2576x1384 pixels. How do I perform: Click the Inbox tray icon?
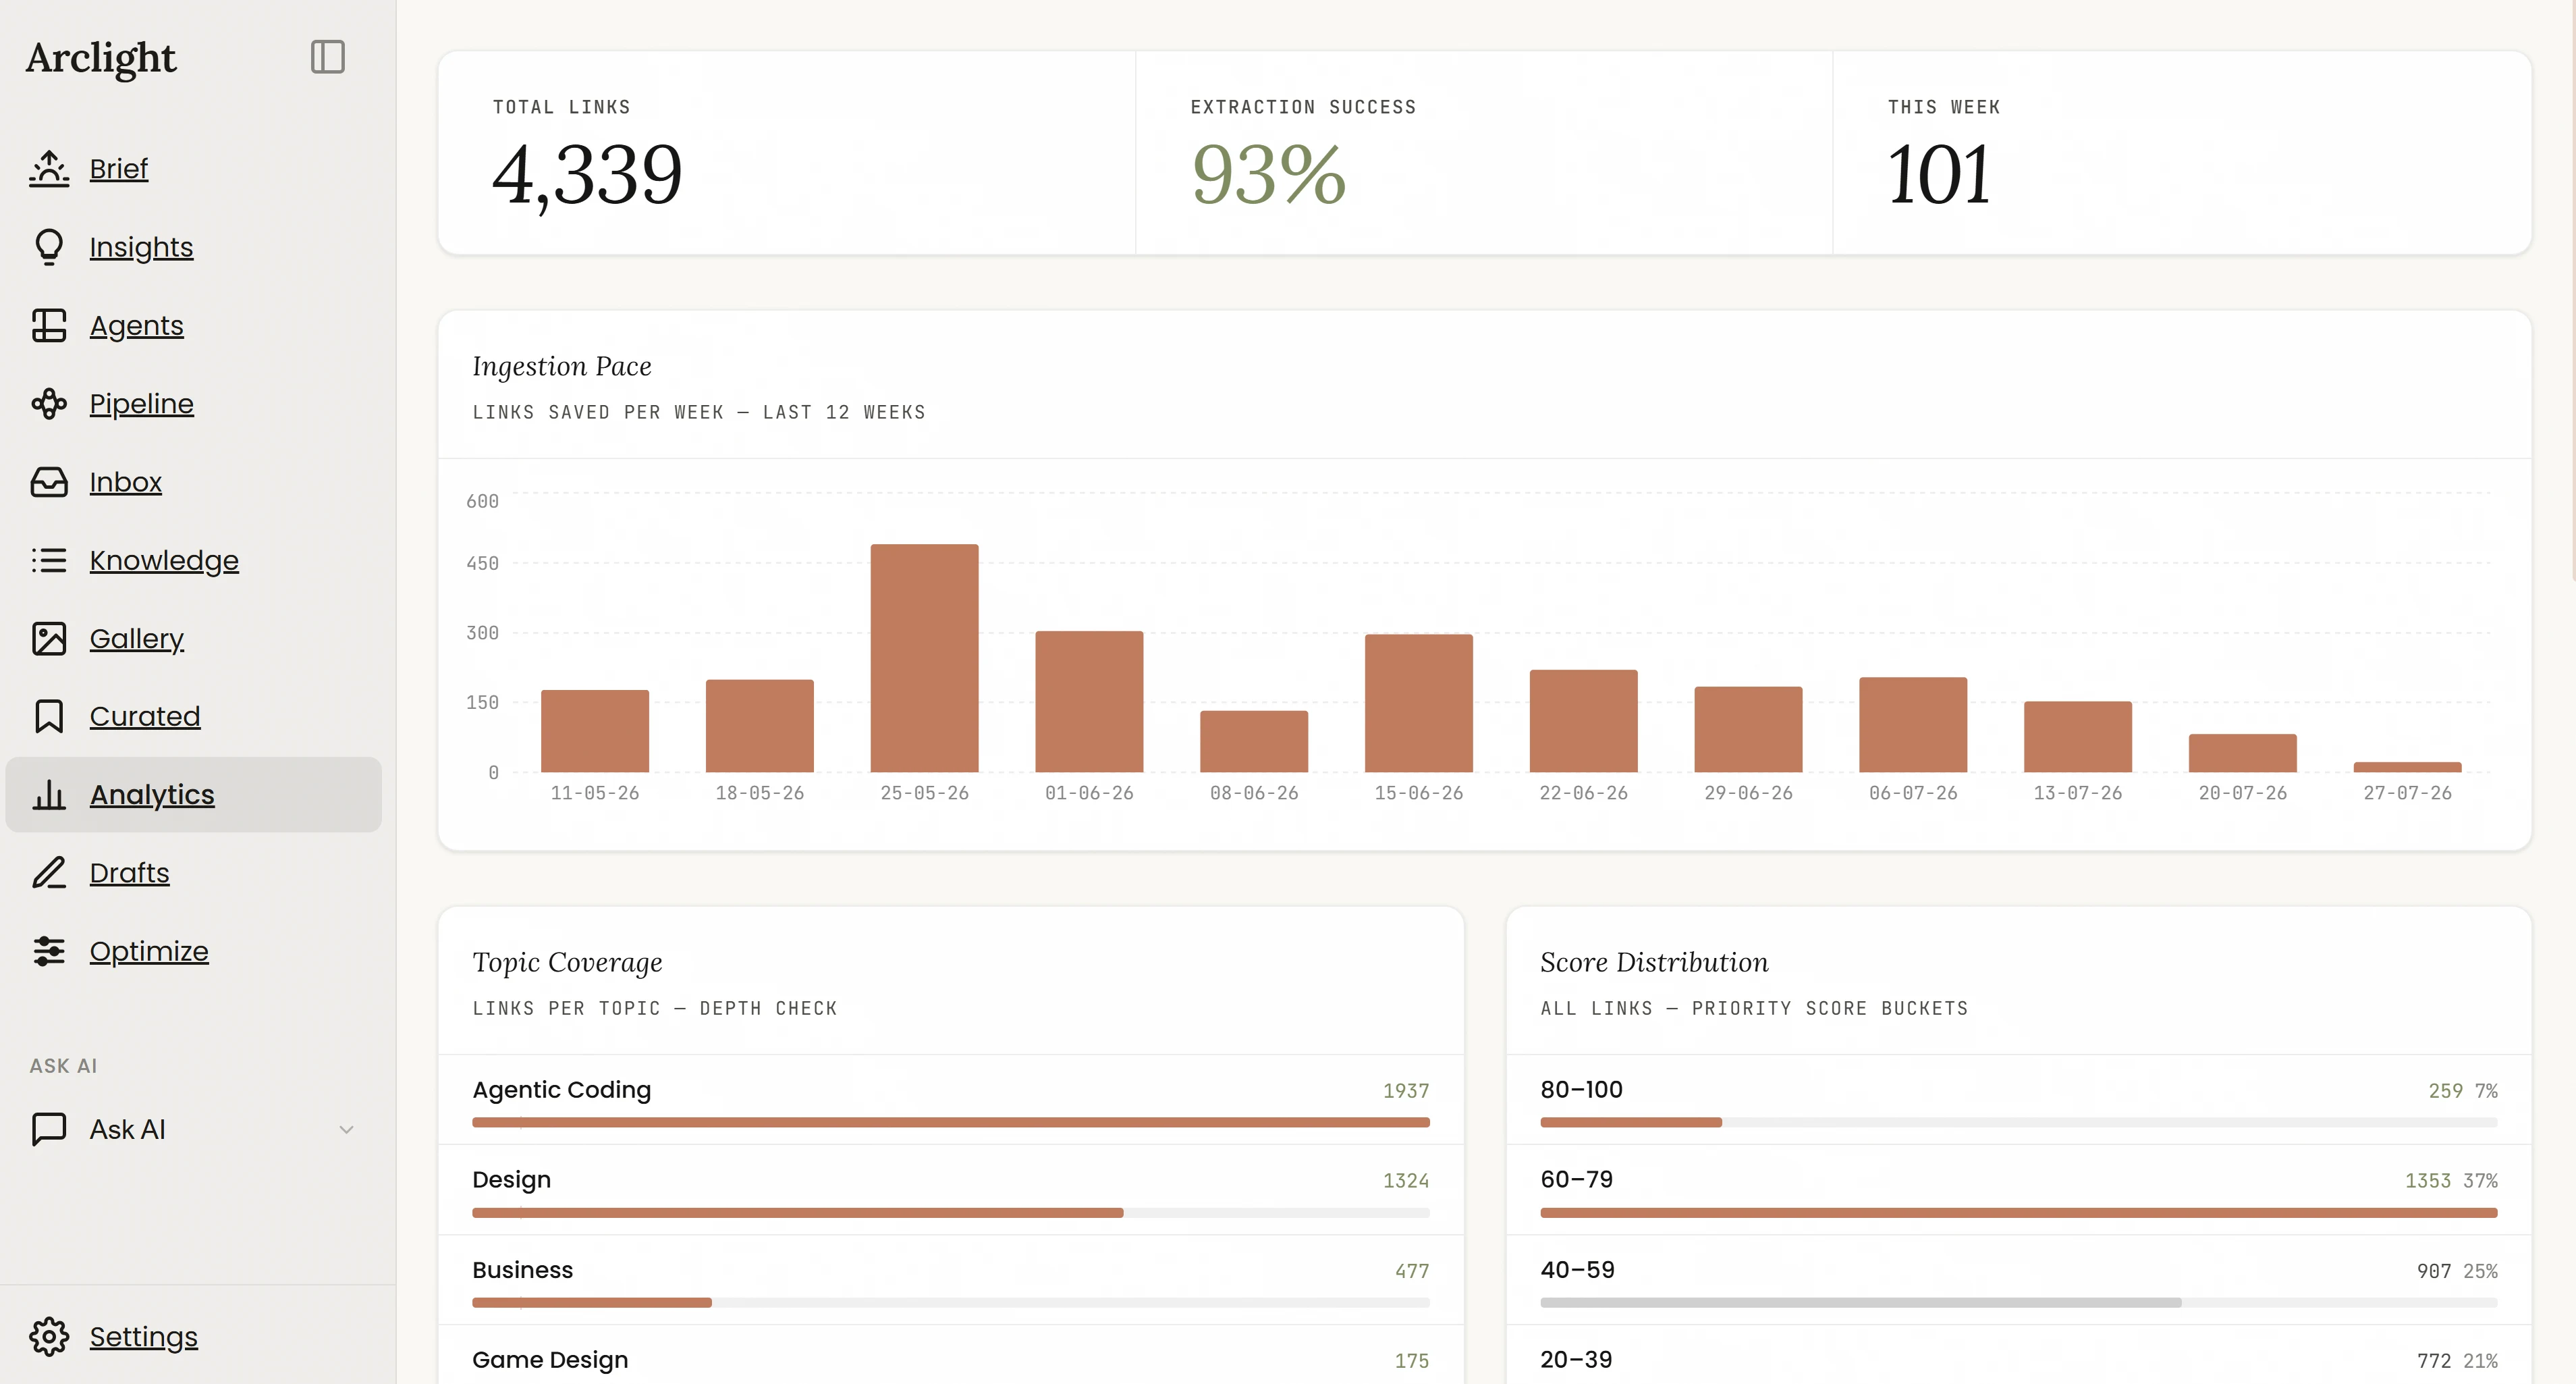pos(49,481)
